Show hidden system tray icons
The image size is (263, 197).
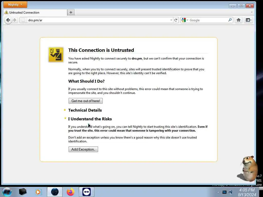pos(218,192)
